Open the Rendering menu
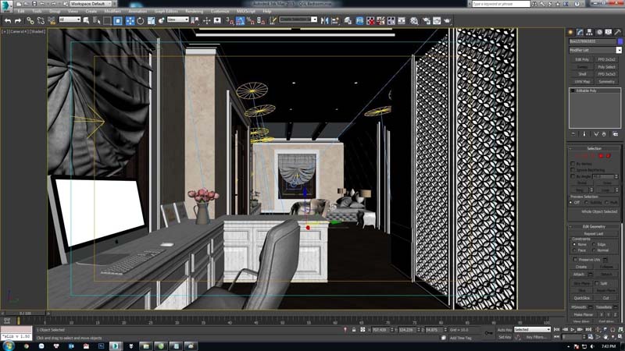The height and width of the screenshot is (351, 625). click(194, 12)
